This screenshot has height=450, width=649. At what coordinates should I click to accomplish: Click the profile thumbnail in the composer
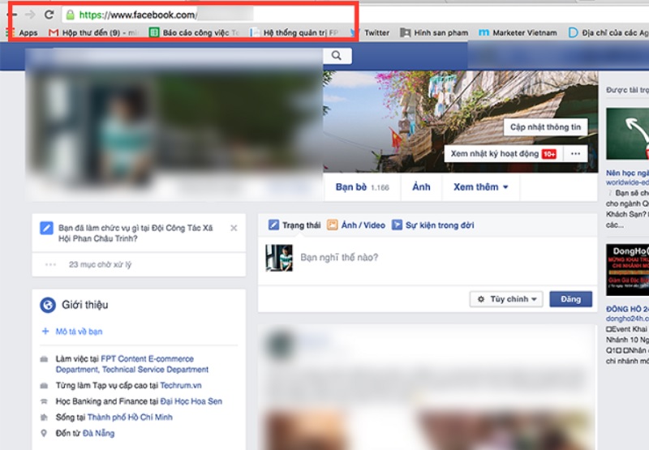coord(279,258)
